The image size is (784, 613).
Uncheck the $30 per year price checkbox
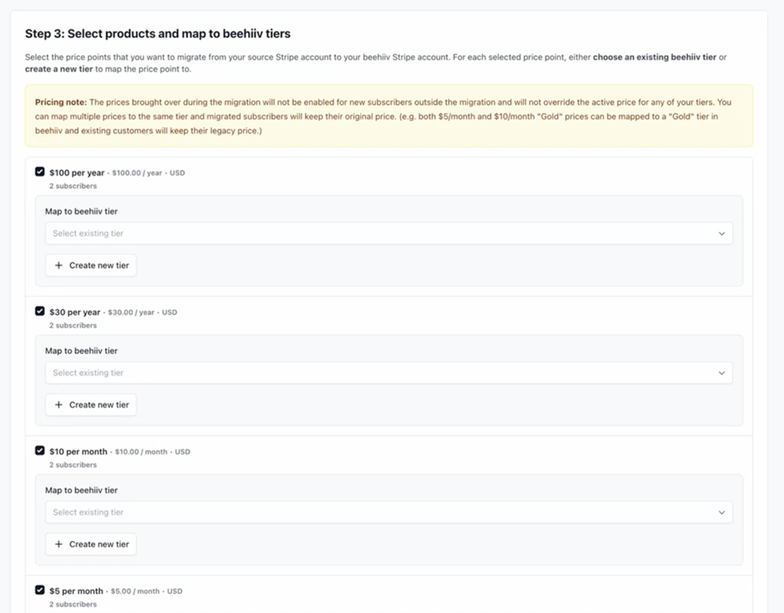pyautogui.click(x=40, y=311)
